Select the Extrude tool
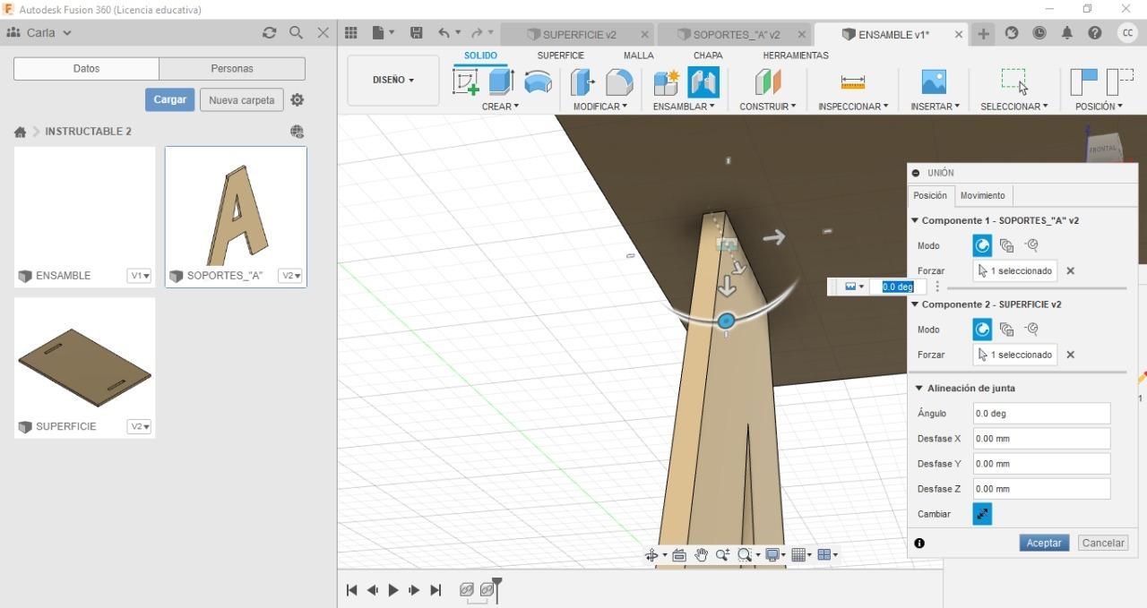The image size is (1147, 608). [x=501, y=82]
